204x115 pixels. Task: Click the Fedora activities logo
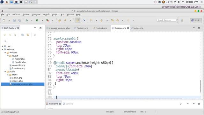2,2
